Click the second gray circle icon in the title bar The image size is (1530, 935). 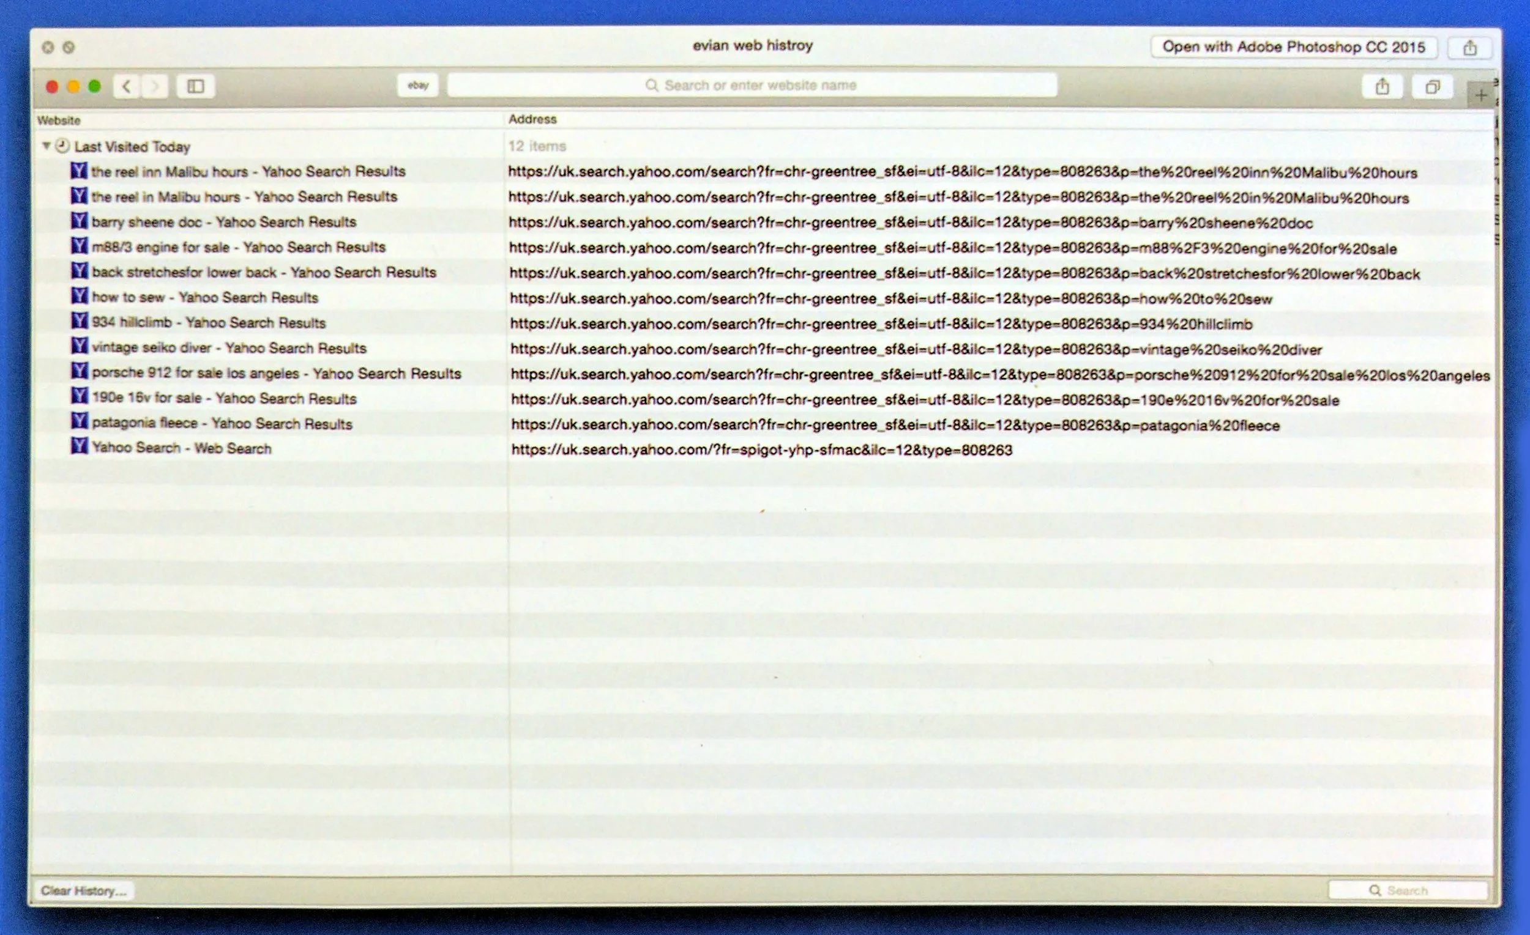(x=69, y=47)
